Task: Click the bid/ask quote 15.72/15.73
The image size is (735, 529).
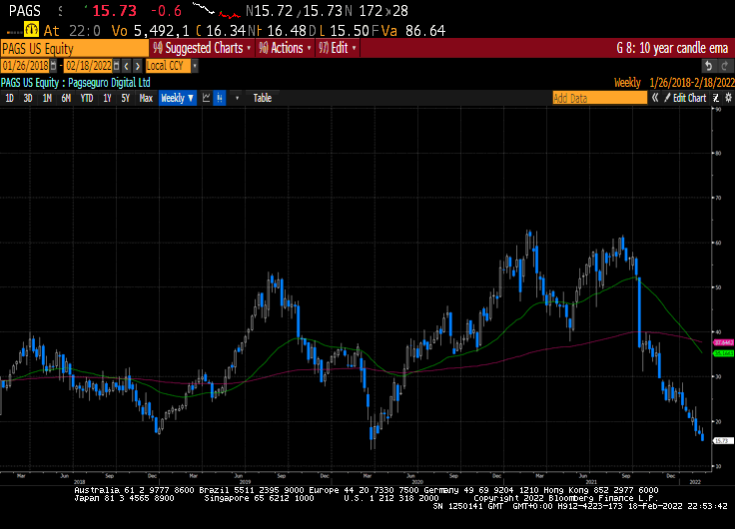Action: point(299,11)
